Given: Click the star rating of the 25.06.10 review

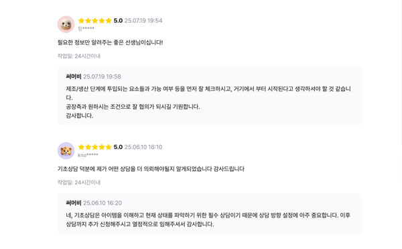Looking at the screenshot, I should coord(95,147).
